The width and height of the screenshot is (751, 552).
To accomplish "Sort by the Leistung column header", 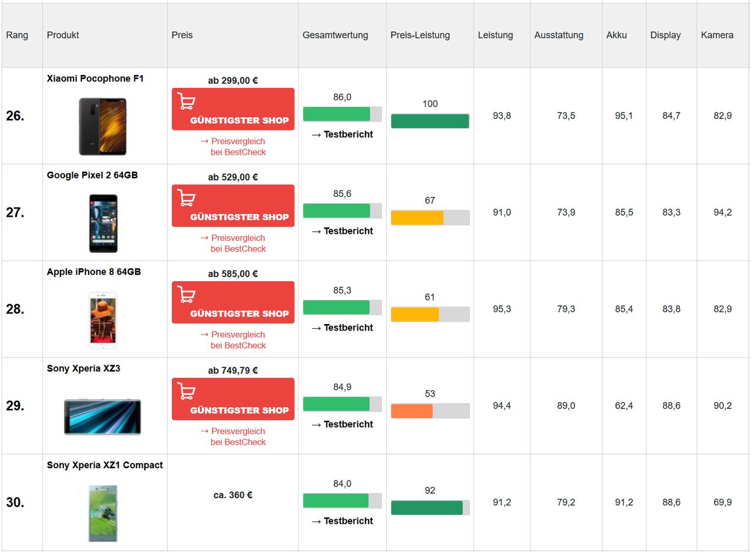I will pyautogui.click(x=495, y=35).
